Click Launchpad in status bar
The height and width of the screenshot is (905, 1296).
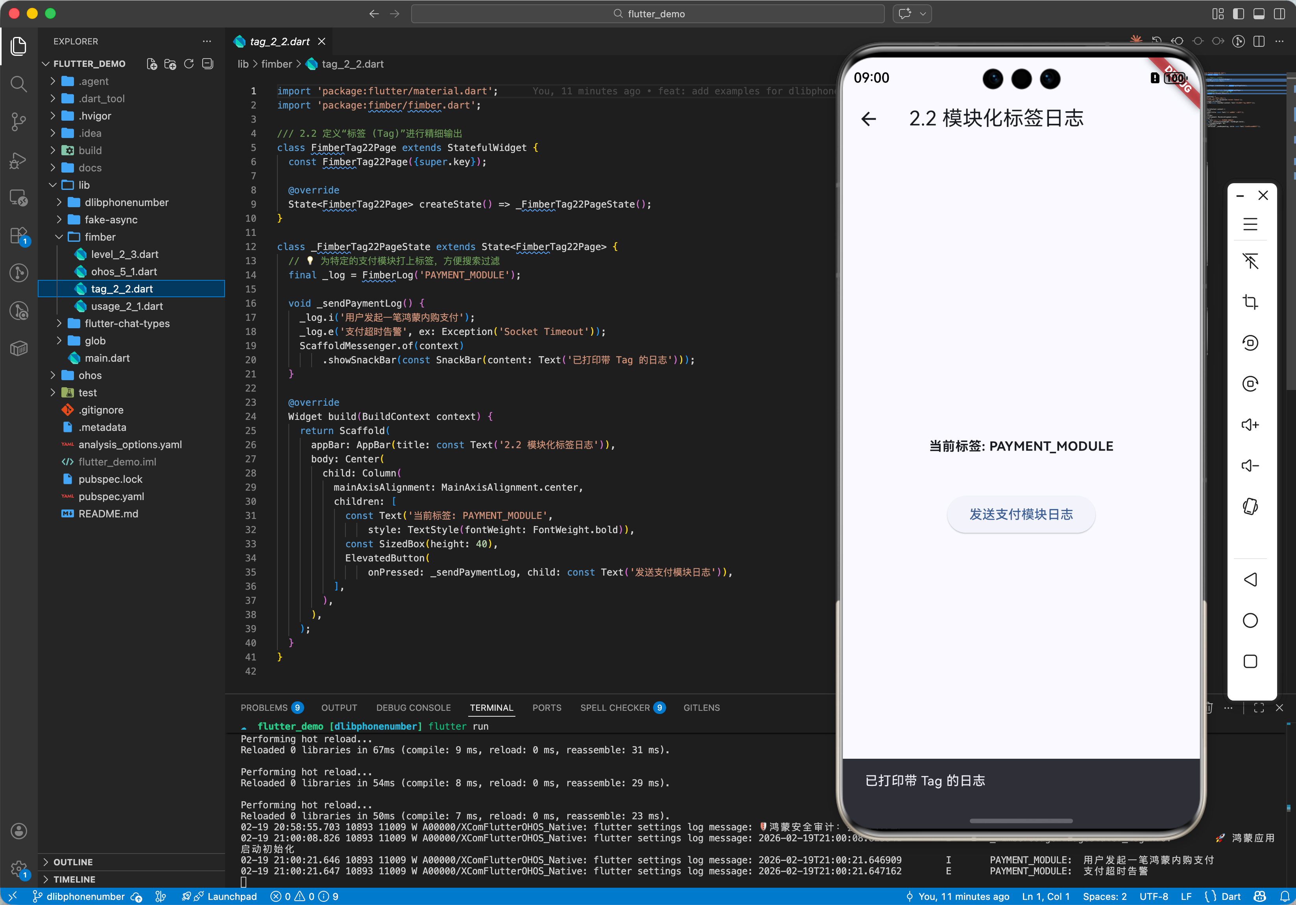[231, 896]
